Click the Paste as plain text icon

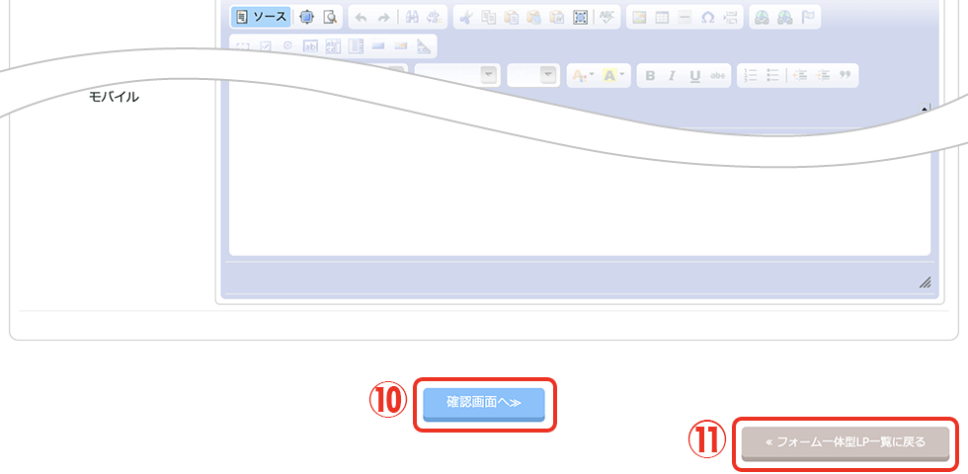point(534,18)
